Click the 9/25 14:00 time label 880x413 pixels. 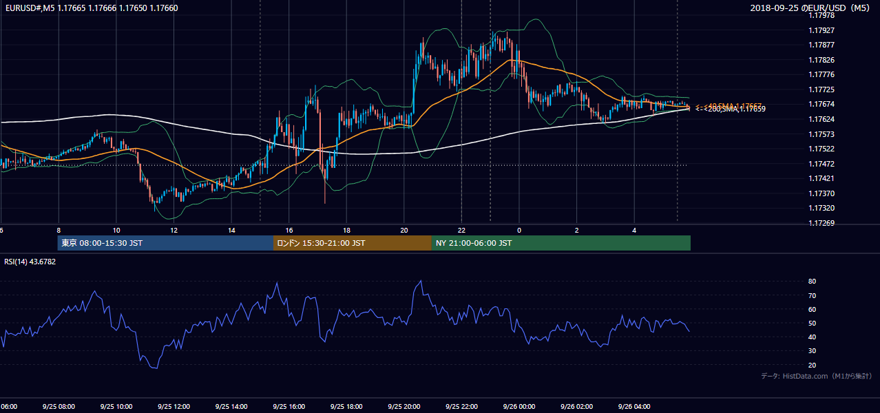pos(231,406)
